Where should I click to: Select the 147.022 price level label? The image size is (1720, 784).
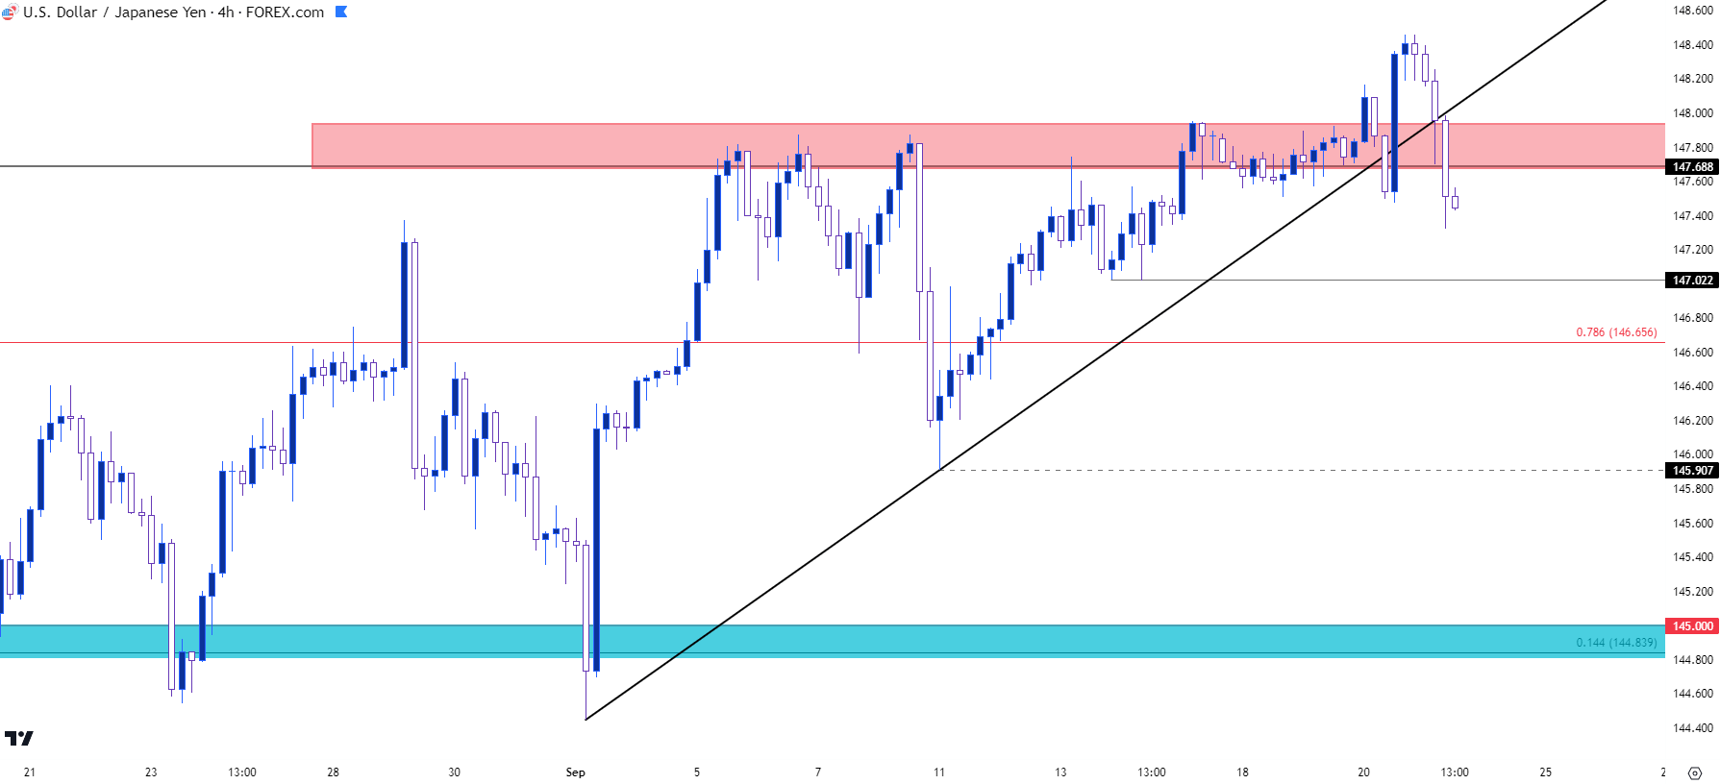(x=1692, y=281)
